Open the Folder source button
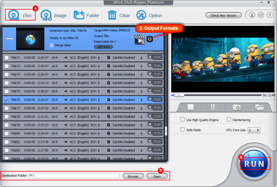The width and height of the screenshot is (277, 187). 86,15
